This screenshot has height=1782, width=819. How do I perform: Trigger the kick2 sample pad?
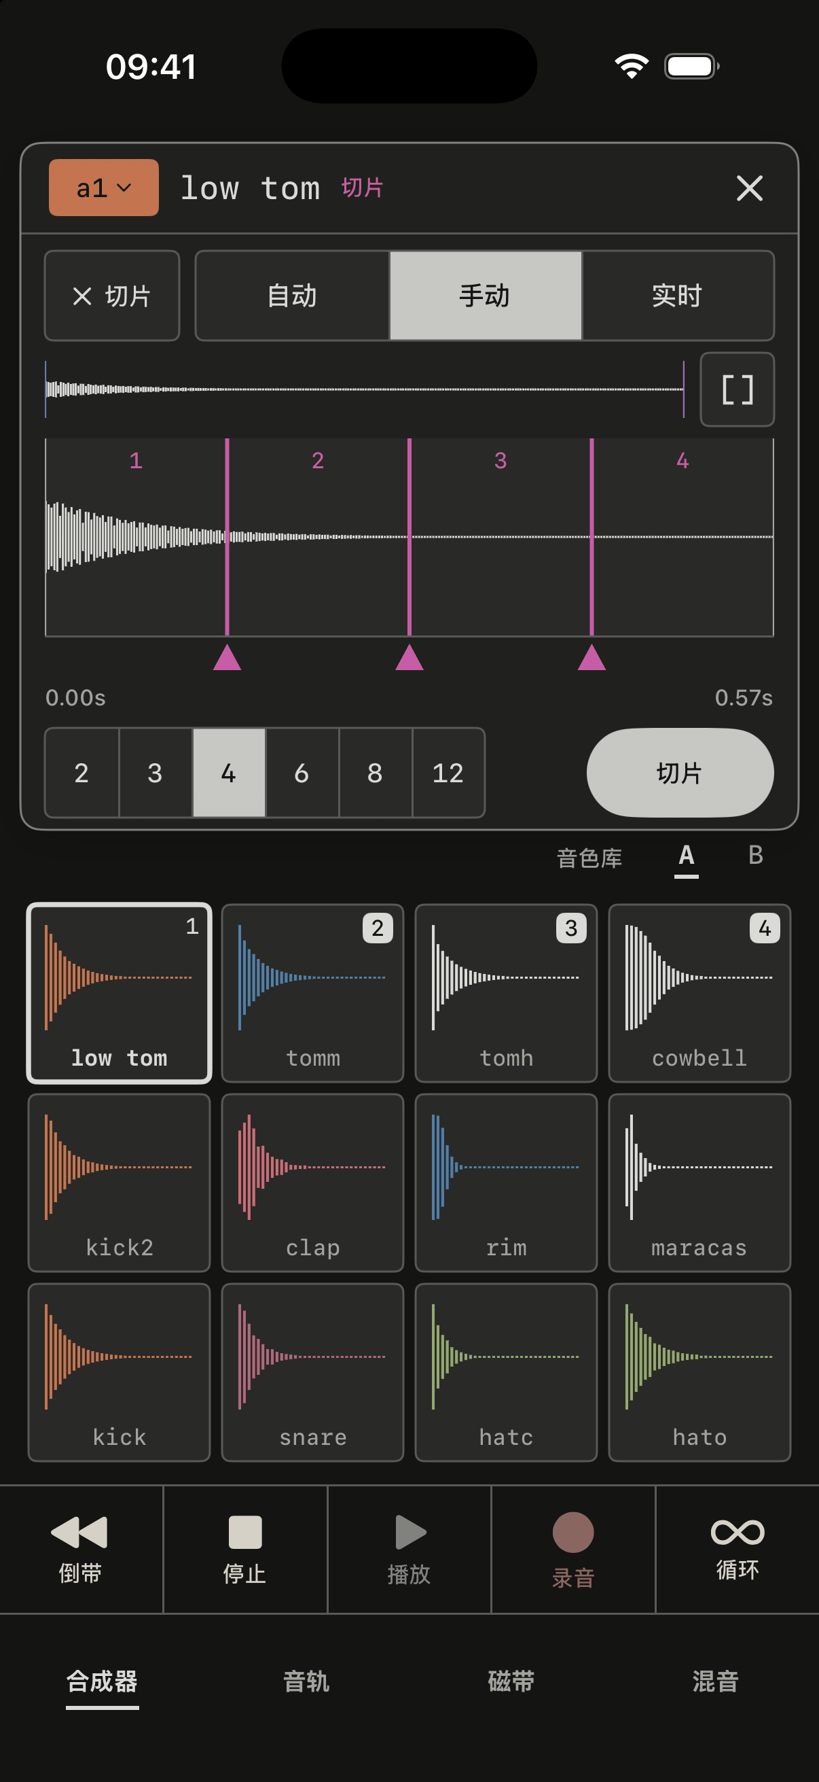[x=120, y=1183]
